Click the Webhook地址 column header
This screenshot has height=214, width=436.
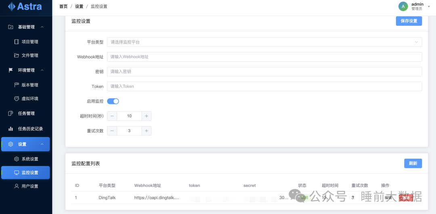coord(148,185)
